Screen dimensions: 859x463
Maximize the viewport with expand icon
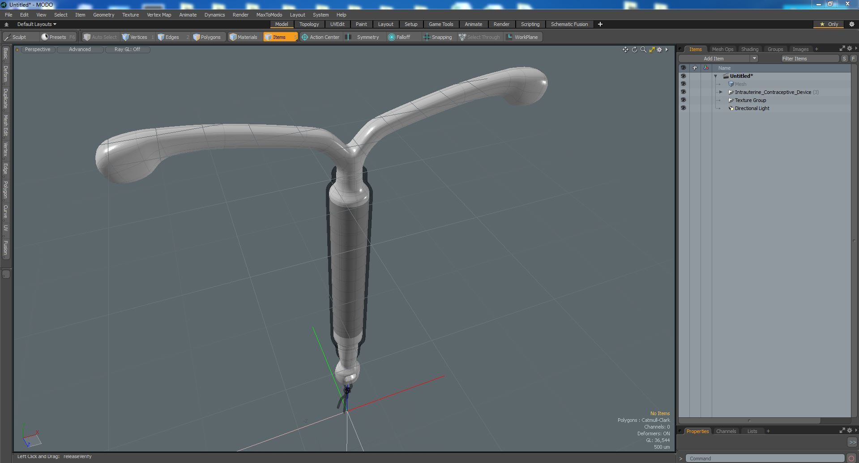[652, 50]
